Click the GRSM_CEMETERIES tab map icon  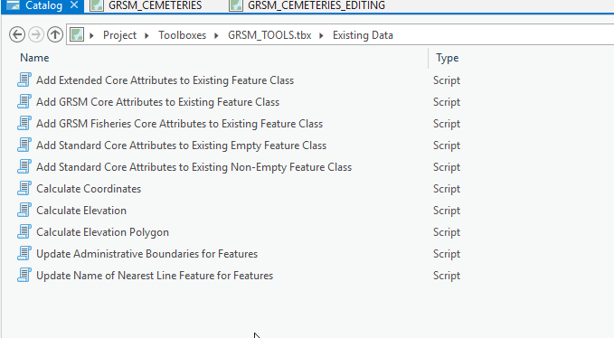click(x=97, y=5)
